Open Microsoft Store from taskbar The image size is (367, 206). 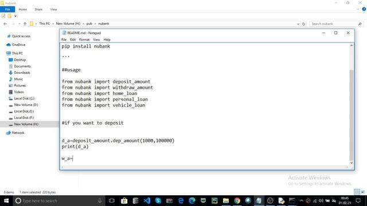124,201
